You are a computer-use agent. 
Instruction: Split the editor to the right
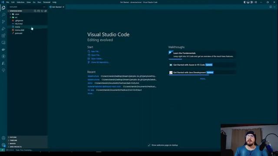[271, 7]
